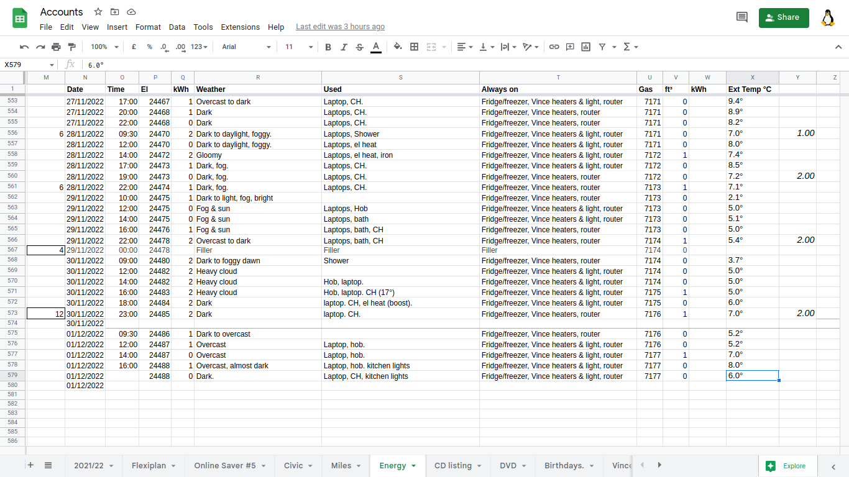
Task: Open the borders tool
Action: pyautogui.click(x=414, y=47)
